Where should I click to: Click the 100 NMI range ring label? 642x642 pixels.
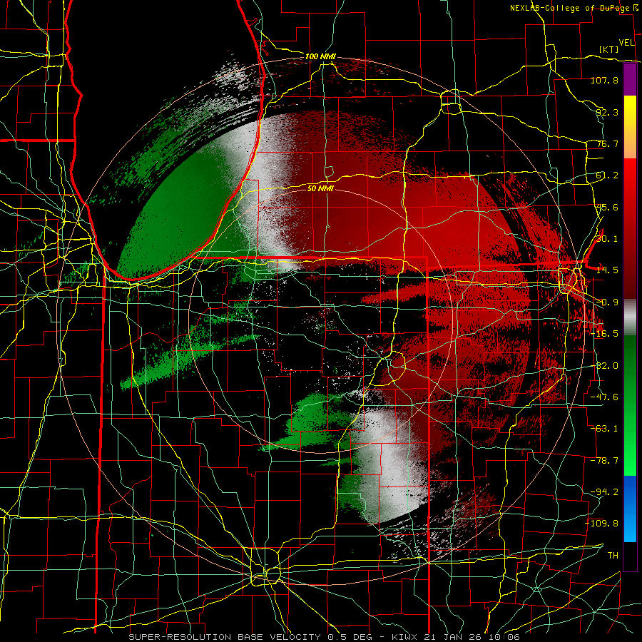pyautogui.click(x=320, y=56)
